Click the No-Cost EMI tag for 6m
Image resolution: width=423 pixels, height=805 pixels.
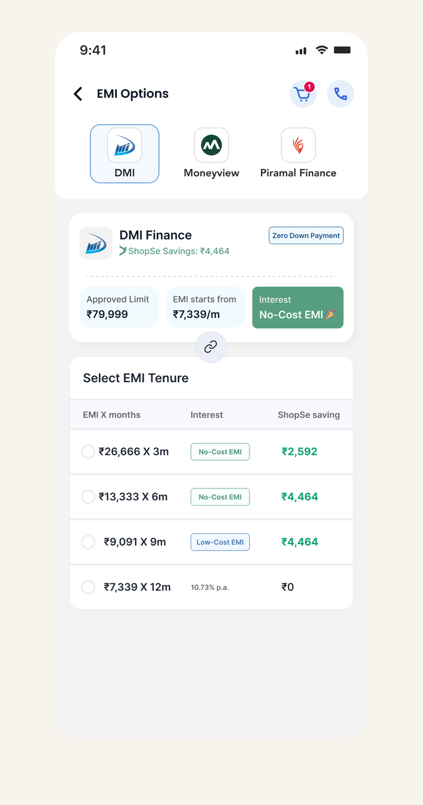point(220,497)
